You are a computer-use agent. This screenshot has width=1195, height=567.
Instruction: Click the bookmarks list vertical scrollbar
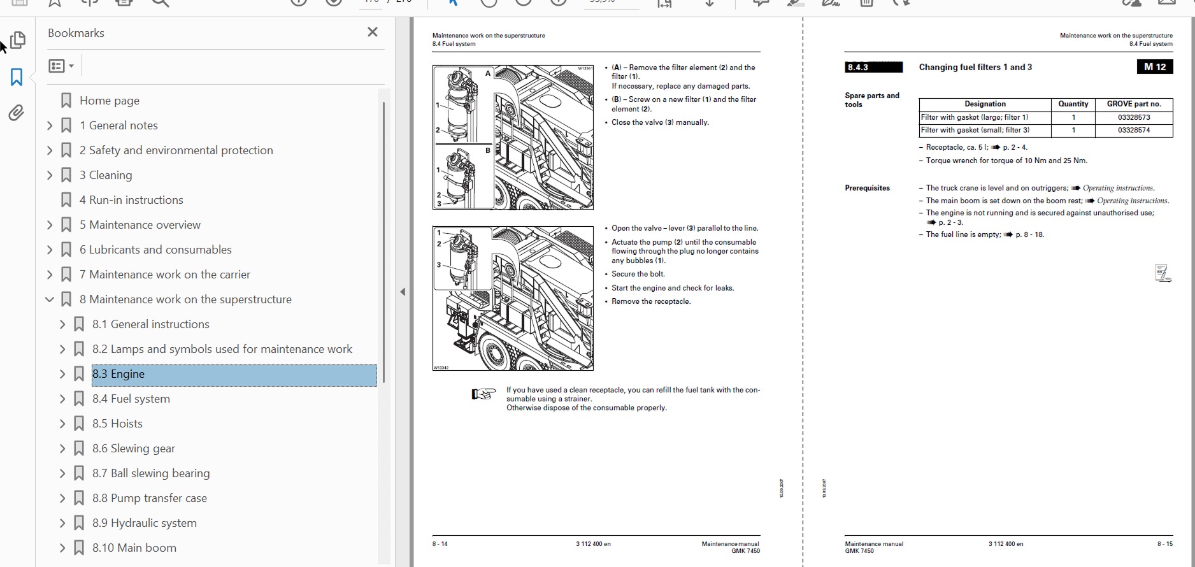[x=383, y=242]
